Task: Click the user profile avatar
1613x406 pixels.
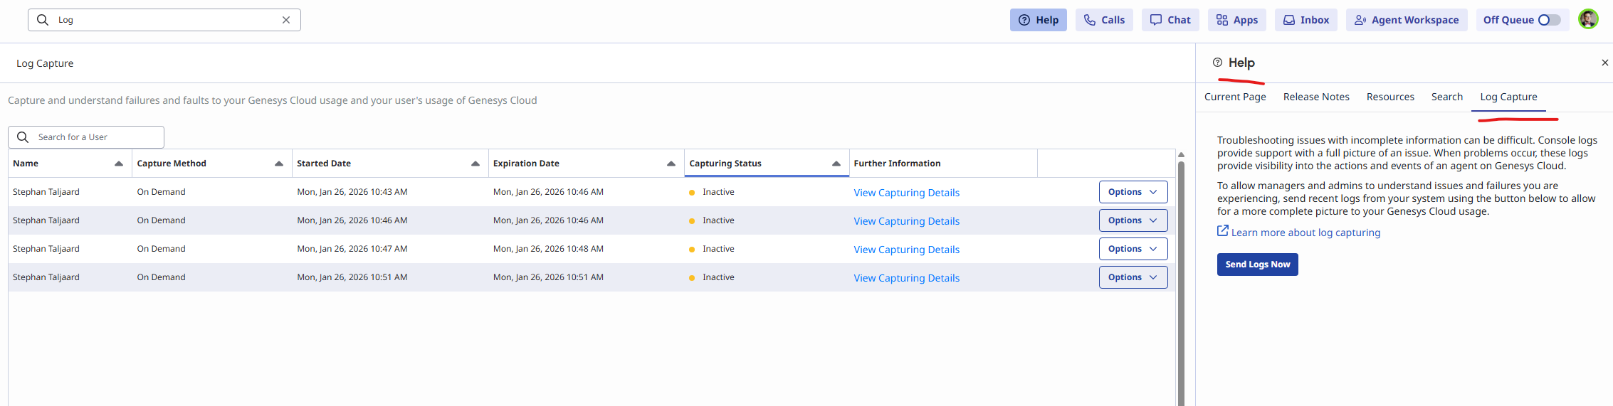Action: tap(1588, 19)
